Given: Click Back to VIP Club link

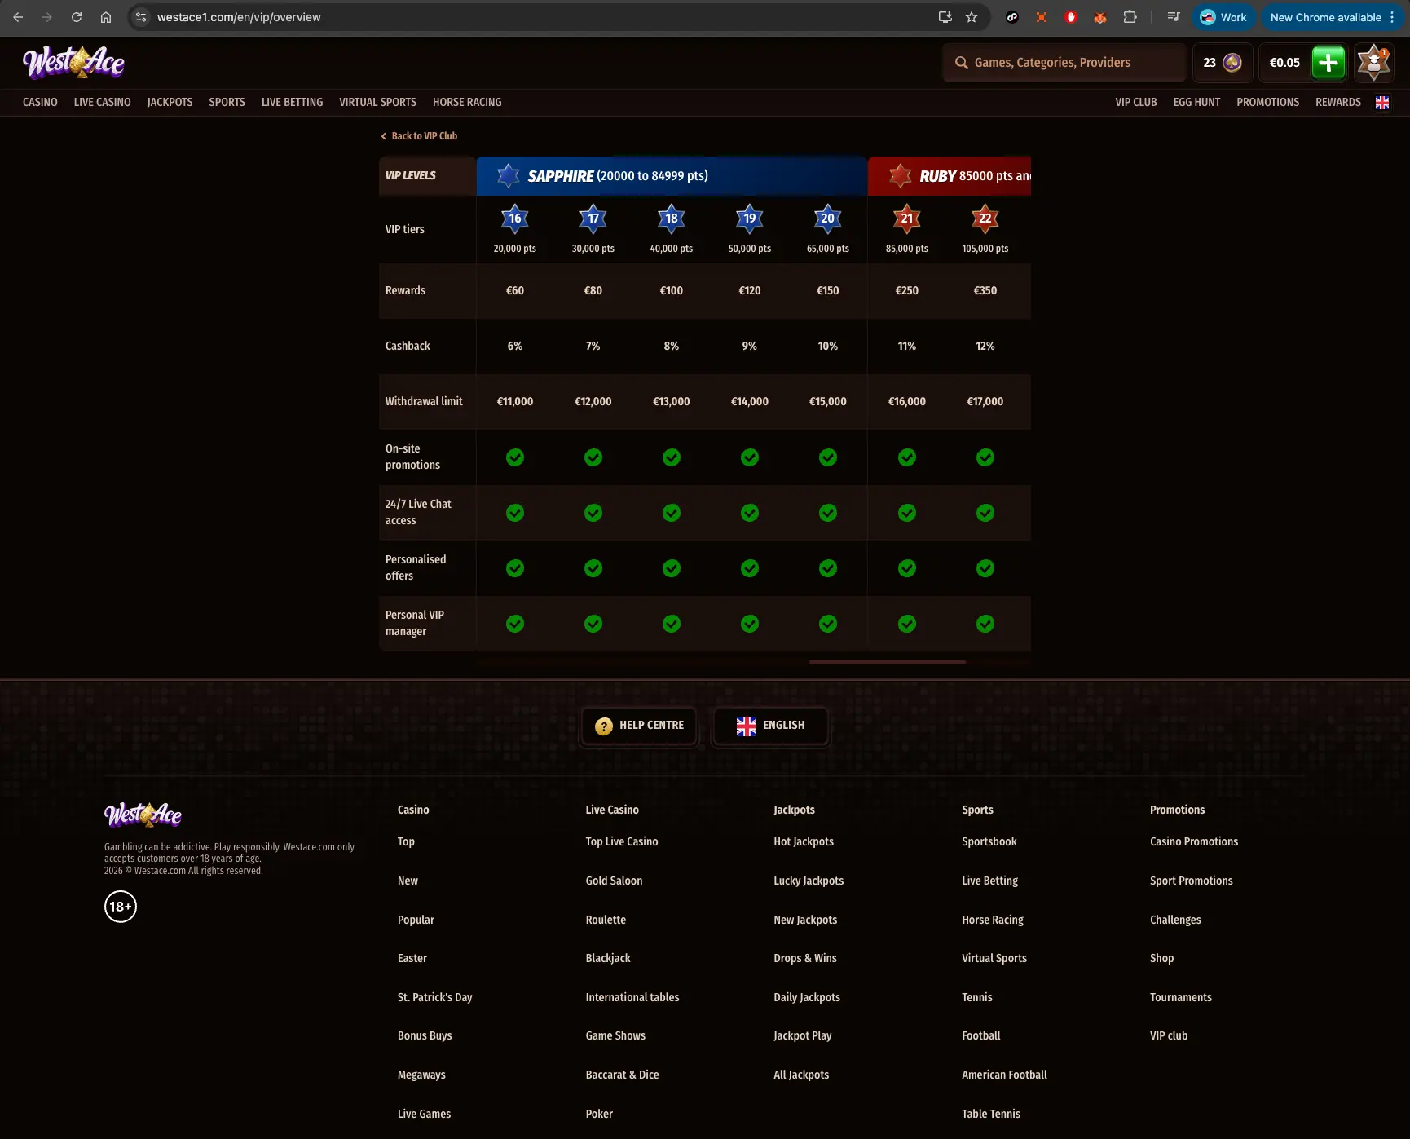Looking at the screenshot, I should 419,136.
